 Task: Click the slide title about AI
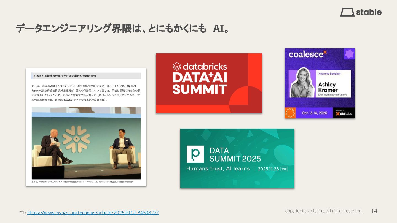click(123, 28)
